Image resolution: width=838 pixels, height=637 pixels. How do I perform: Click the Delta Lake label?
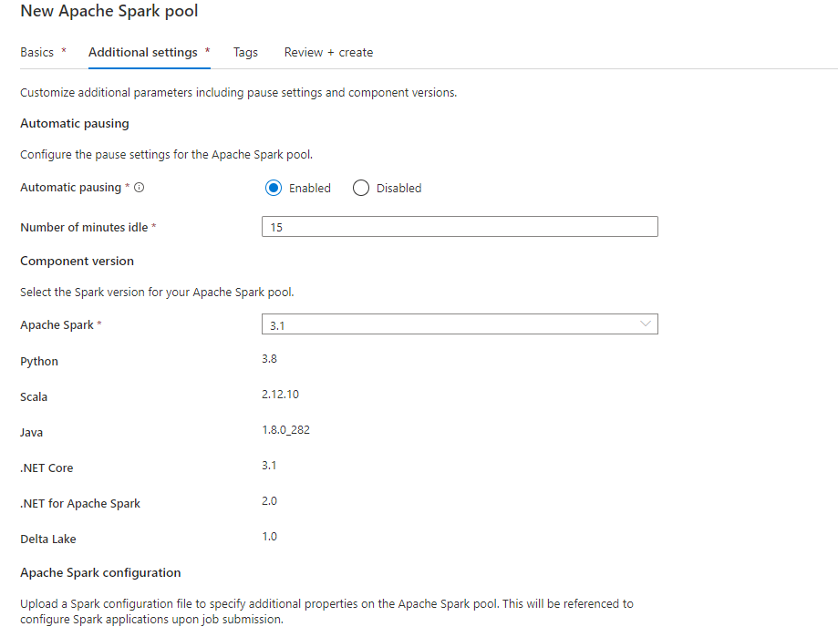[48, 539]
